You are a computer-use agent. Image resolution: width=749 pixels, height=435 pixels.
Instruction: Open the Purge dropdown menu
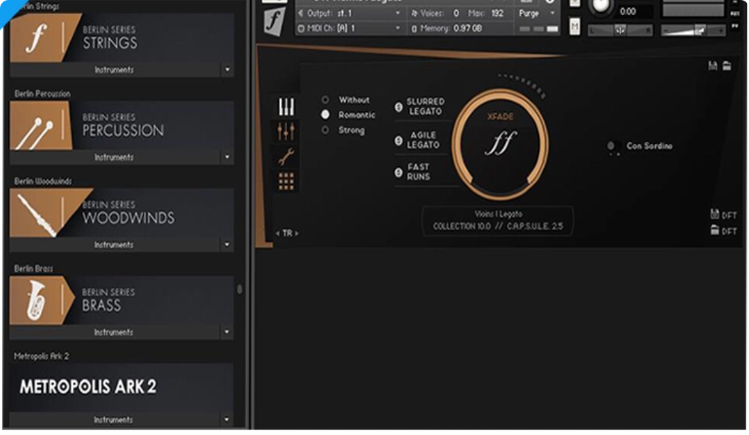(x=536, y=14)
